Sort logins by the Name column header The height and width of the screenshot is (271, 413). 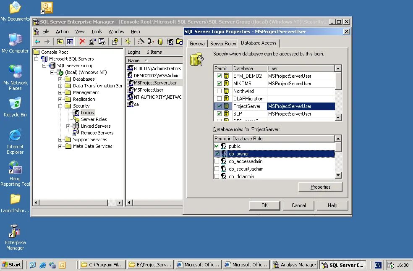click(154, 61)
